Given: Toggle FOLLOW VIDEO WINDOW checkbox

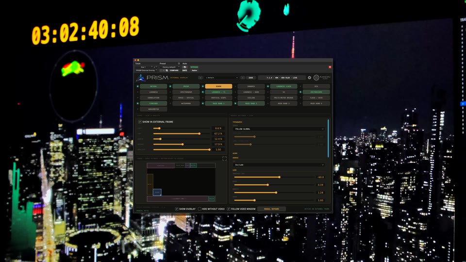Looking at the screenshot, I should click(229, 209).
